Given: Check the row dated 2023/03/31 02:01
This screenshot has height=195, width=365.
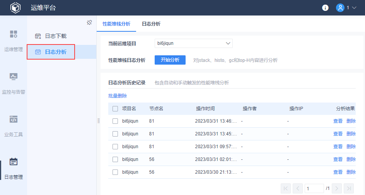Looking at the screenshot, I should point(115,159).
